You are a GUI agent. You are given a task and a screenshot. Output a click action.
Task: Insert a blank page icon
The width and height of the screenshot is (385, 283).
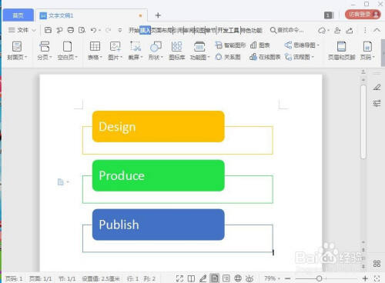[x=67, y=46]
